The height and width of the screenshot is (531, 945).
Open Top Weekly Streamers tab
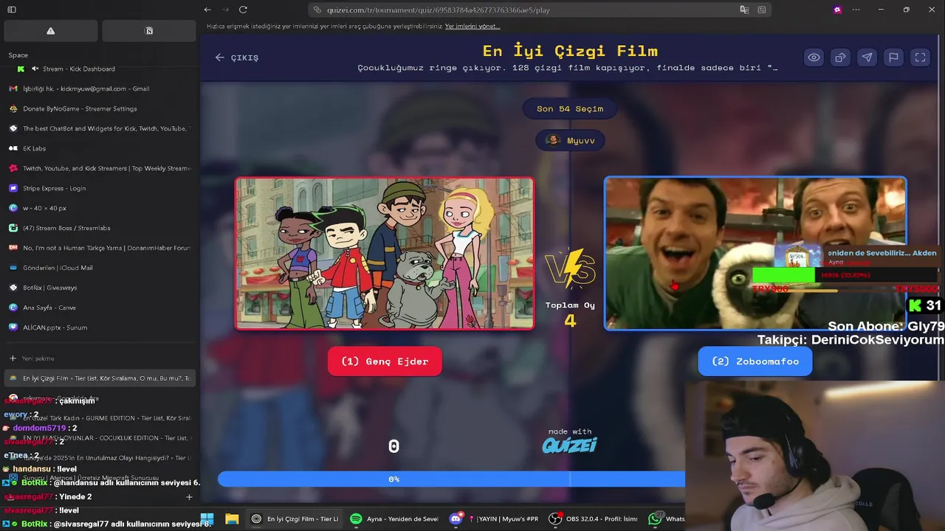coord(100,168)
